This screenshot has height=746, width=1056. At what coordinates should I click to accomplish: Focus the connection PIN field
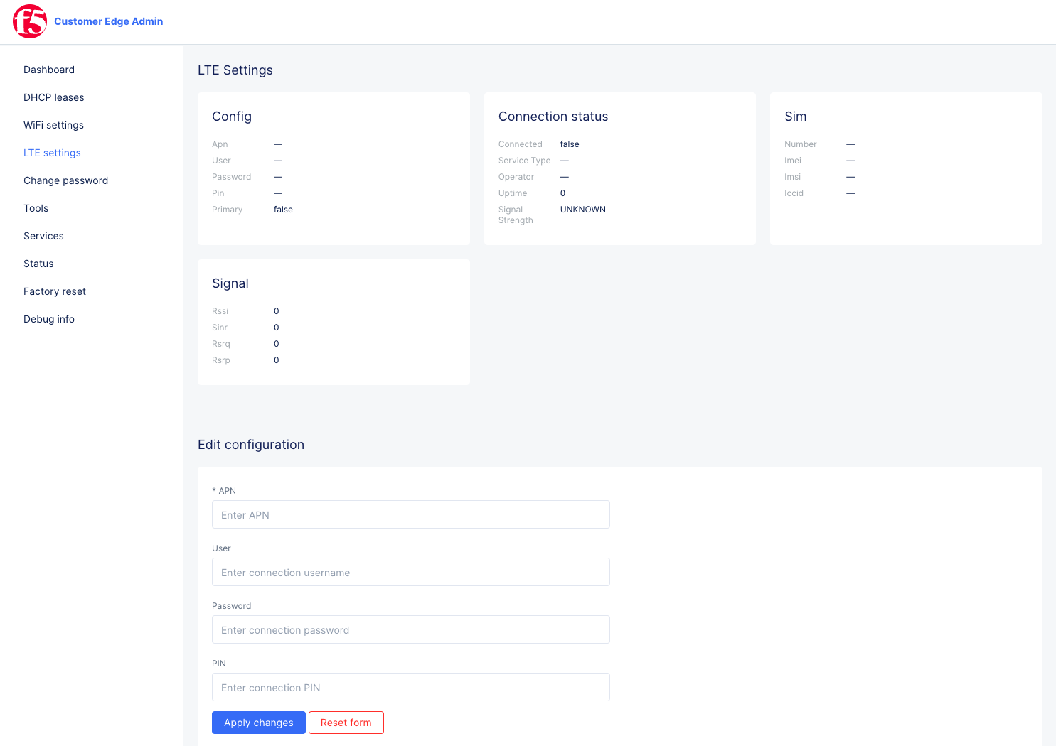[x=410, y=687]
